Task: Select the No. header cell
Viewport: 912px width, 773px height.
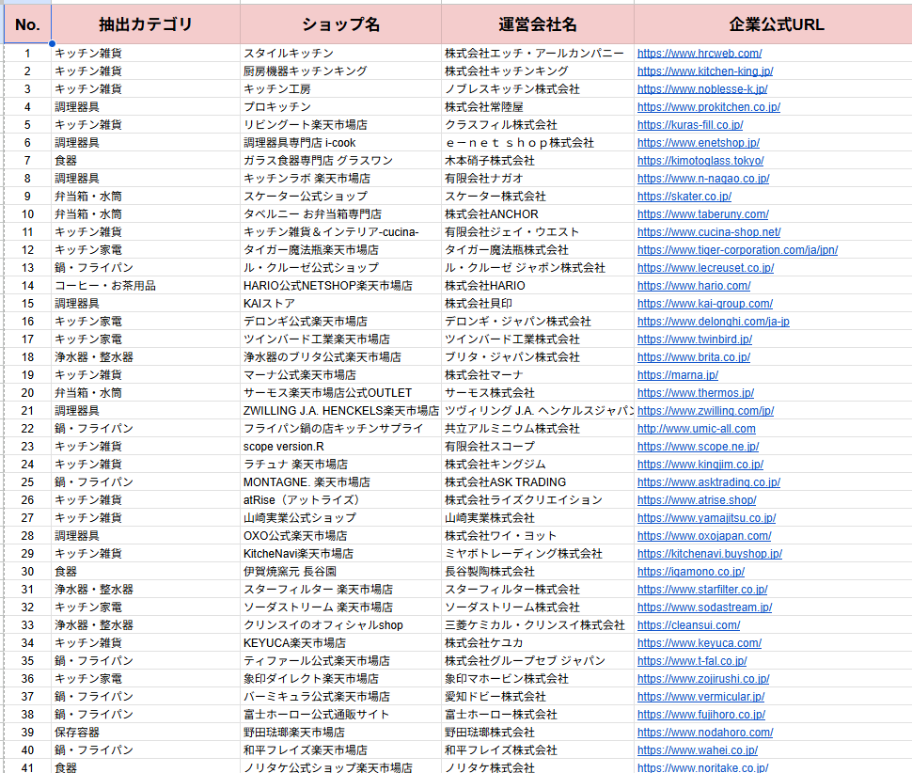Action: coord(27,24)
